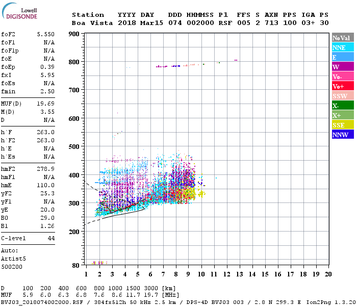Click the low echoes near 80 km baseline
The height and width of the screenshot is (306, 357).
coord(99,263)
